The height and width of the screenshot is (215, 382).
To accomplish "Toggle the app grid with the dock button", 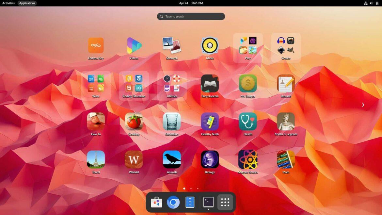I will 225,202.
